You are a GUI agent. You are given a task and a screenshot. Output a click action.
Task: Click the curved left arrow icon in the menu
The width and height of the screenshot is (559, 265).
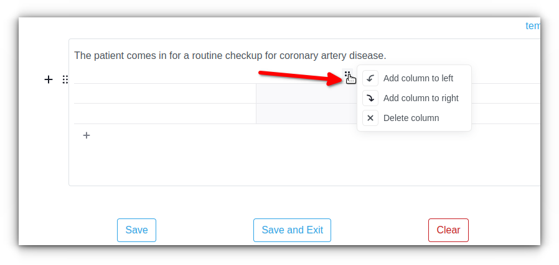coord(370,78)
